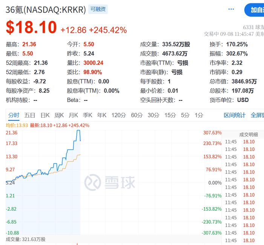Select the 120分 chart interval
This screenshot has width=264, height=245.
click(x=119, y=115)
